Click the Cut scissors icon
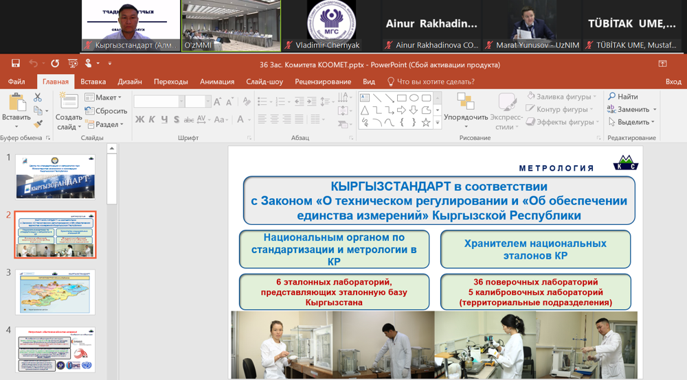 [x=38, y=97]
